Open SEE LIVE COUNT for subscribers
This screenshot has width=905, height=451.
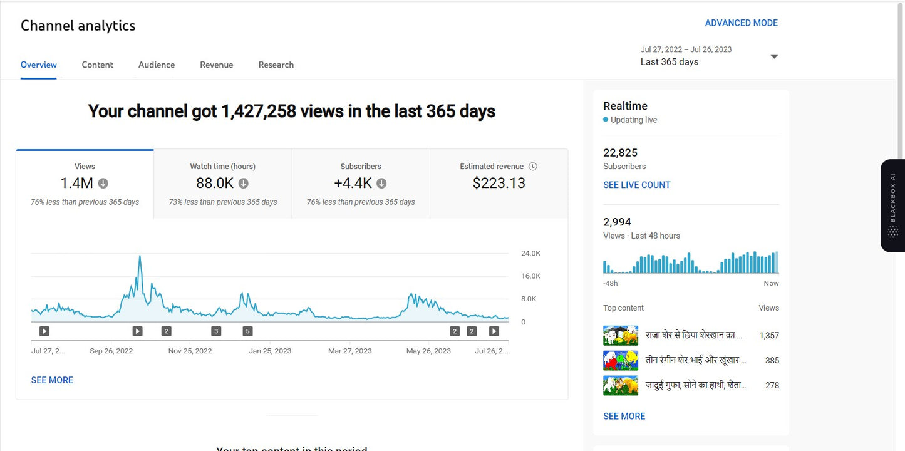(x=636, y=184)
